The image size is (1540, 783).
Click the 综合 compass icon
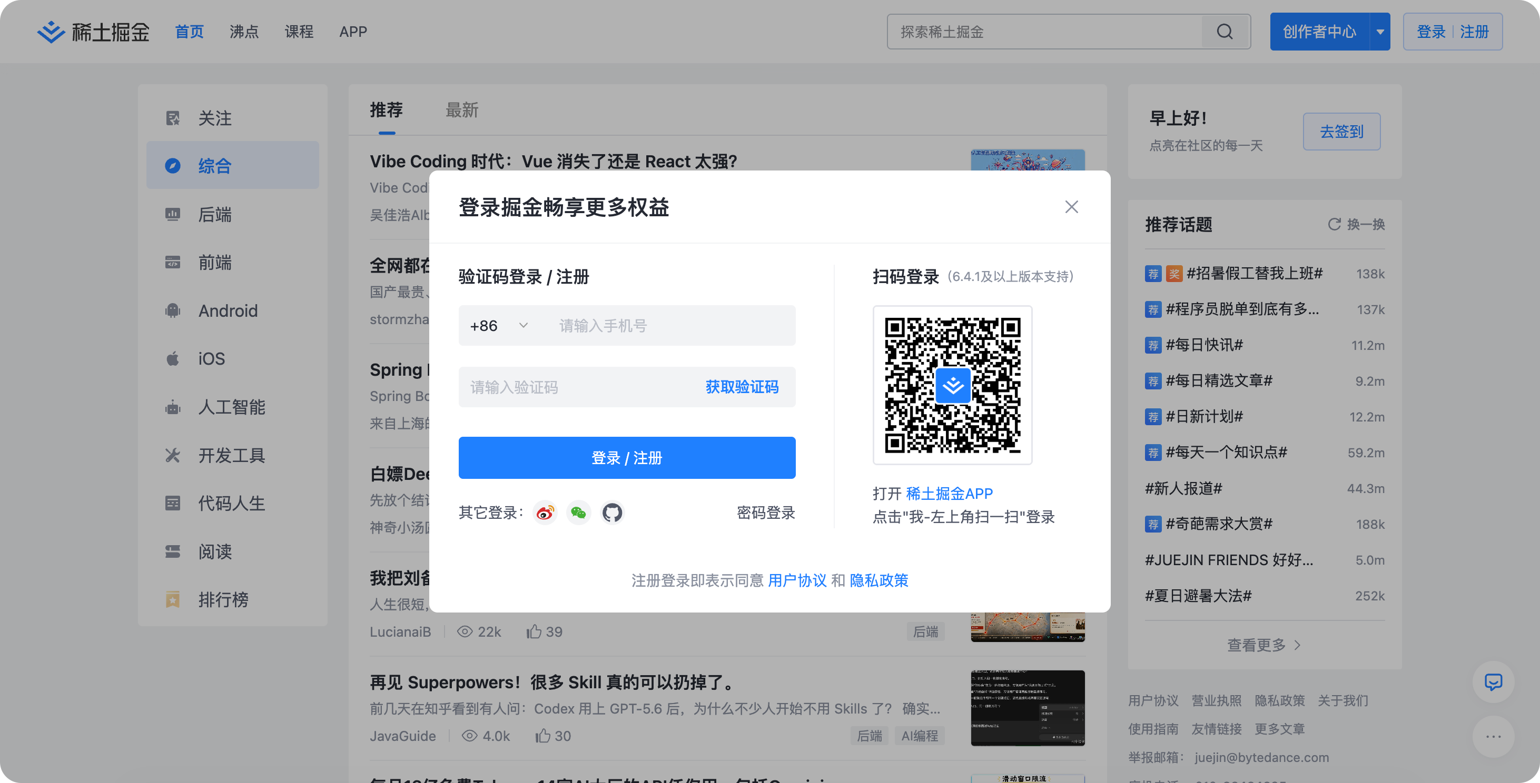point(173,165)
